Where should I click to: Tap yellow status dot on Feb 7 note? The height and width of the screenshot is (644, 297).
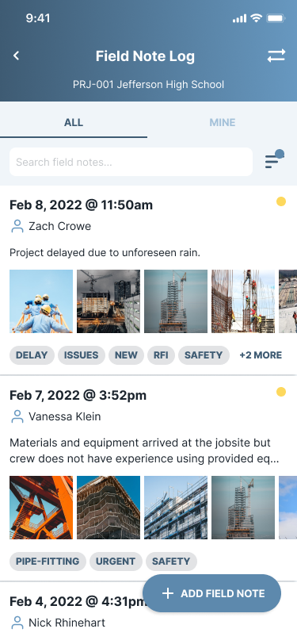click(x=281, y=392)
